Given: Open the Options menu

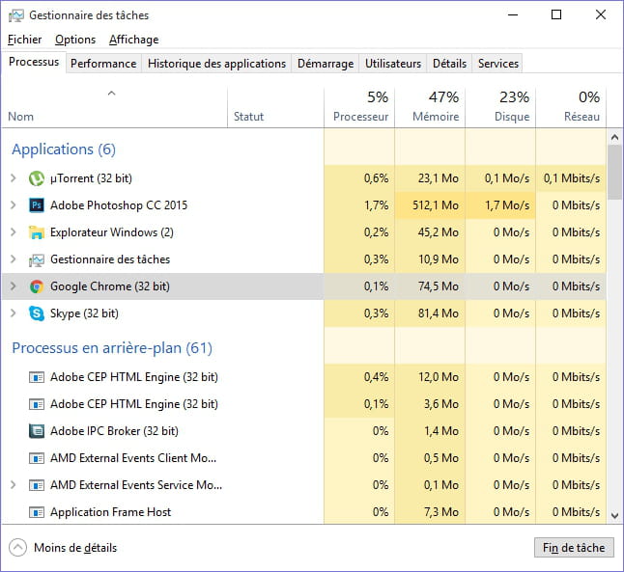Looking at the screenshot, I should 75,40.
